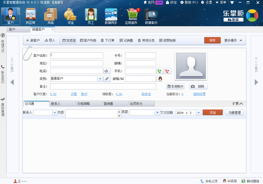263x184 pixels.
Task: Click the import icon beside 电话 field
Action: pos(107,71)
